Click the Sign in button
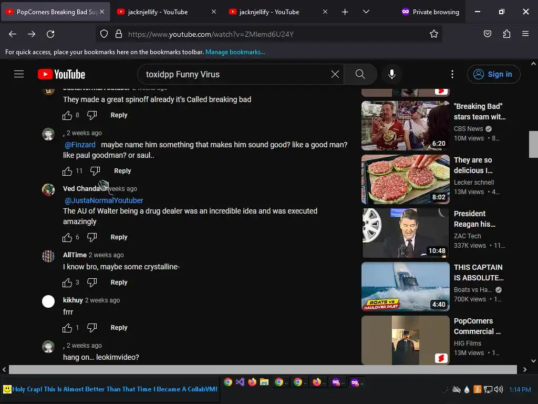The image size is (538, 404). 493,74
